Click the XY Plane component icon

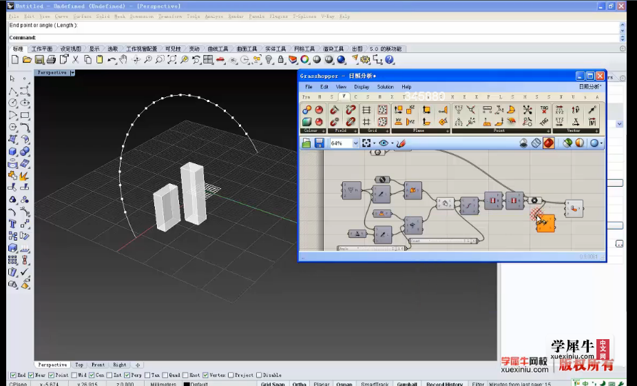tap(398, 121)
